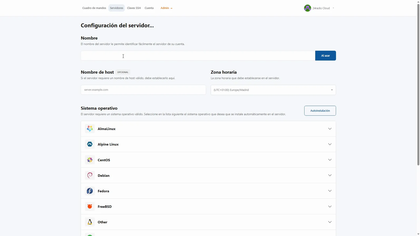Viewport: 420px width, 236px height.
Task: Click the vertical page scrollbar thumb
Action: 418,84
